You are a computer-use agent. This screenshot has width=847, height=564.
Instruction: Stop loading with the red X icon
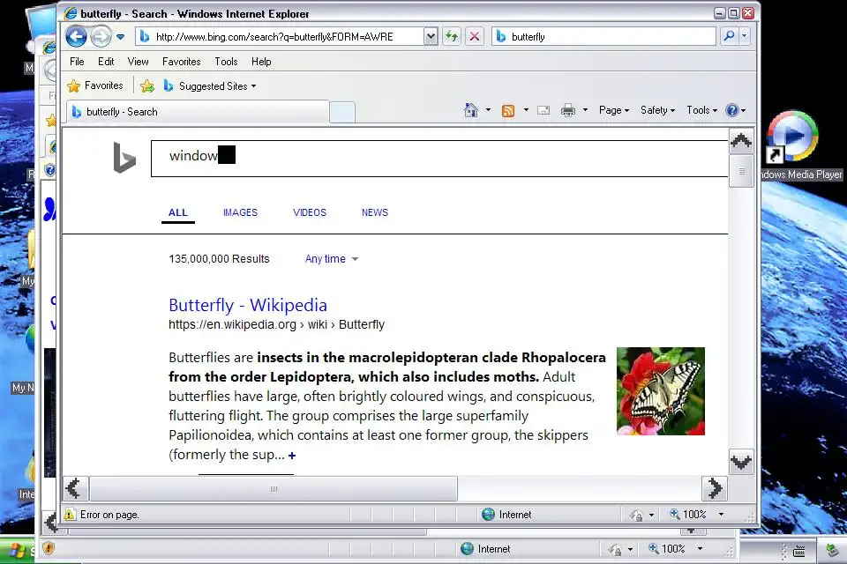(475, 37)
